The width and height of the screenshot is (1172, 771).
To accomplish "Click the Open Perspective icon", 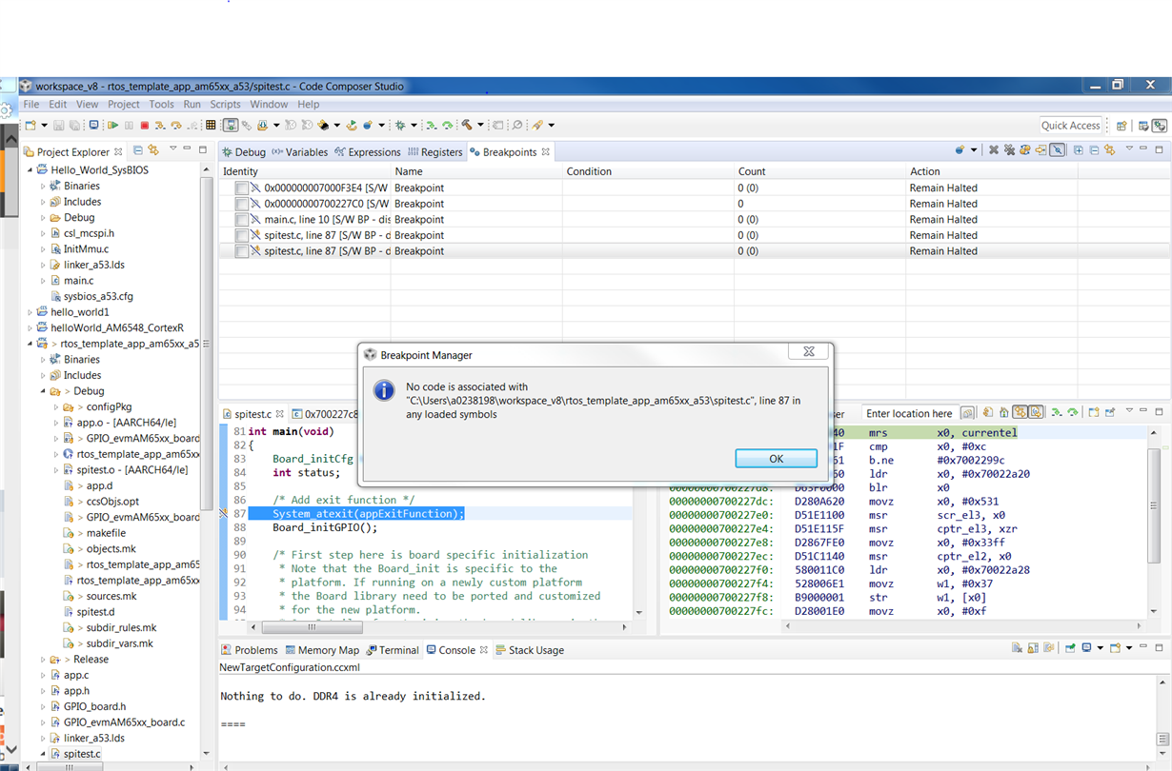I will pyautogui.click(x=1121, y=126).
